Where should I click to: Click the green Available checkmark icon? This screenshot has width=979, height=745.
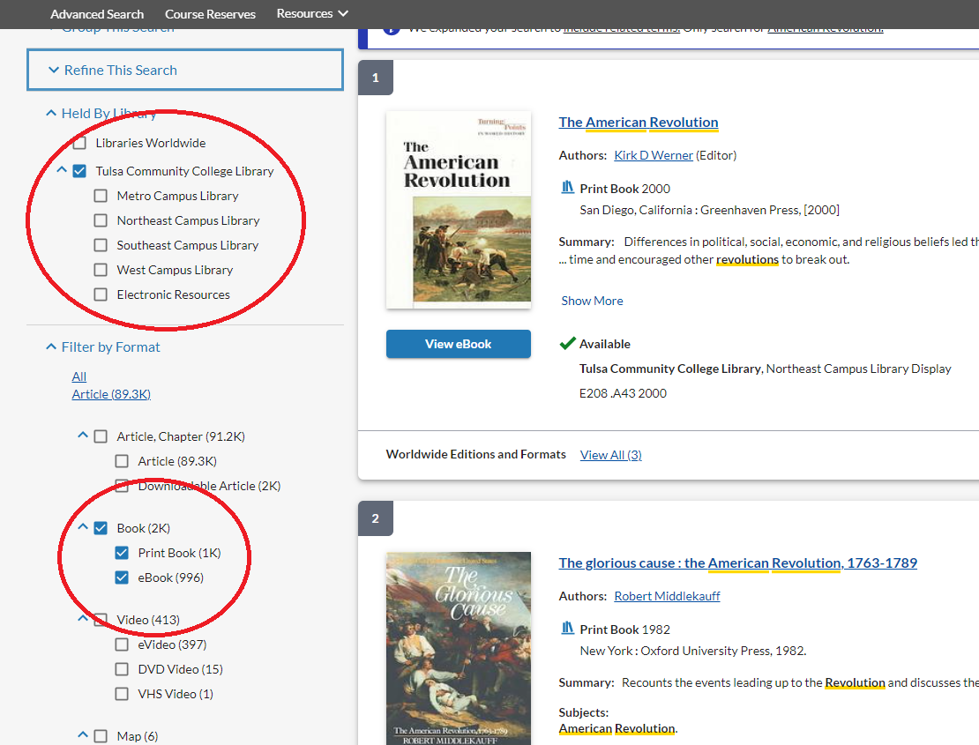[x=569, y=343]
